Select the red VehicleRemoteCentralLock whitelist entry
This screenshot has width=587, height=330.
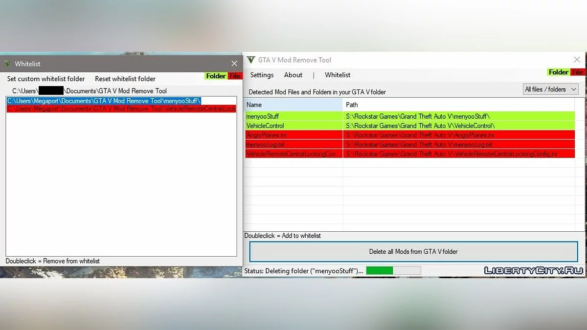pos(121,109)
